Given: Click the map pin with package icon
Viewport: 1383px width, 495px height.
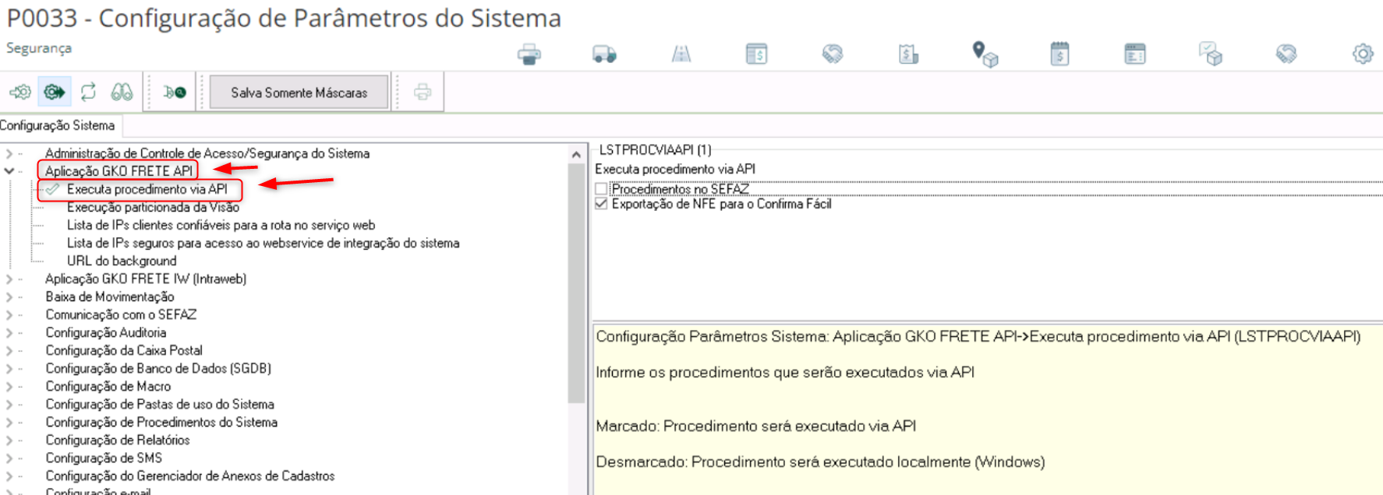Looking at the screenshot, I should click(x=985, y=54).
